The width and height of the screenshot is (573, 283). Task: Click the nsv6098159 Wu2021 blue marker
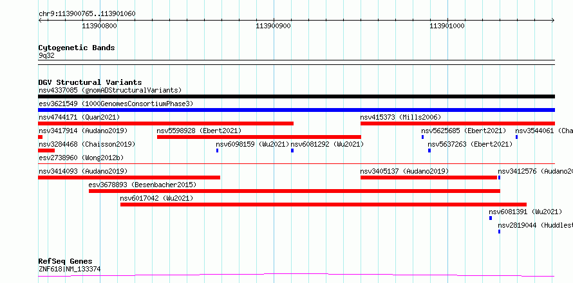point(218,151)
